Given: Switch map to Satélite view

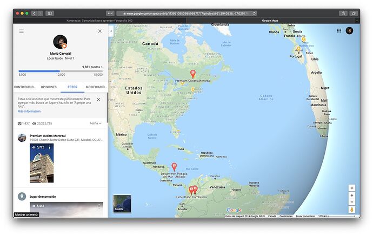Looking at the screenshot, I should (122, 204).
